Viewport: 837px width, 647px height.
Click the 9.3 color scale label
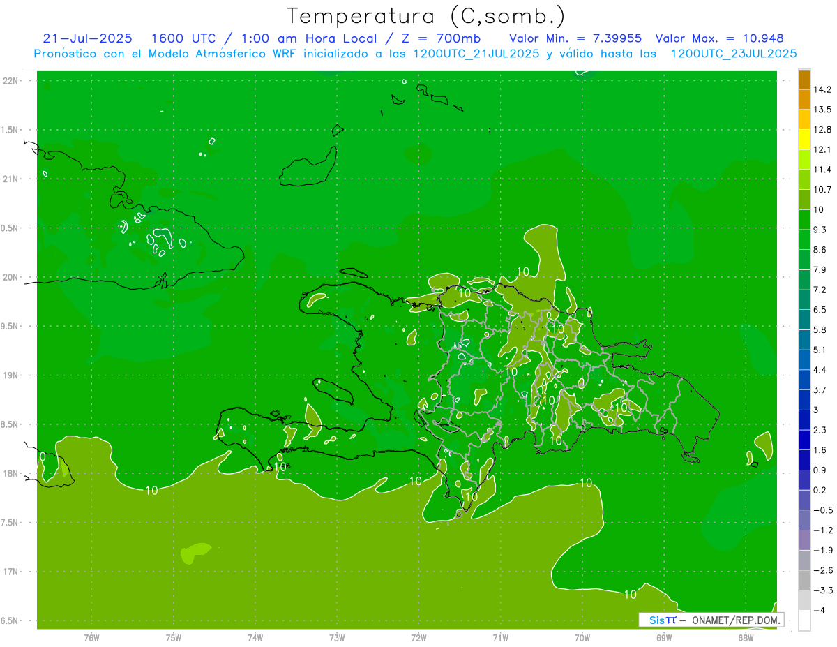[x=820, y=230]
